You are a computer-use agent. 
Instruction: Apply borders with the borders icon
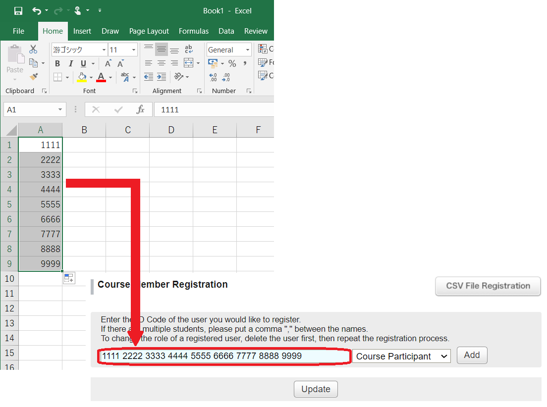tap(57, 77)
